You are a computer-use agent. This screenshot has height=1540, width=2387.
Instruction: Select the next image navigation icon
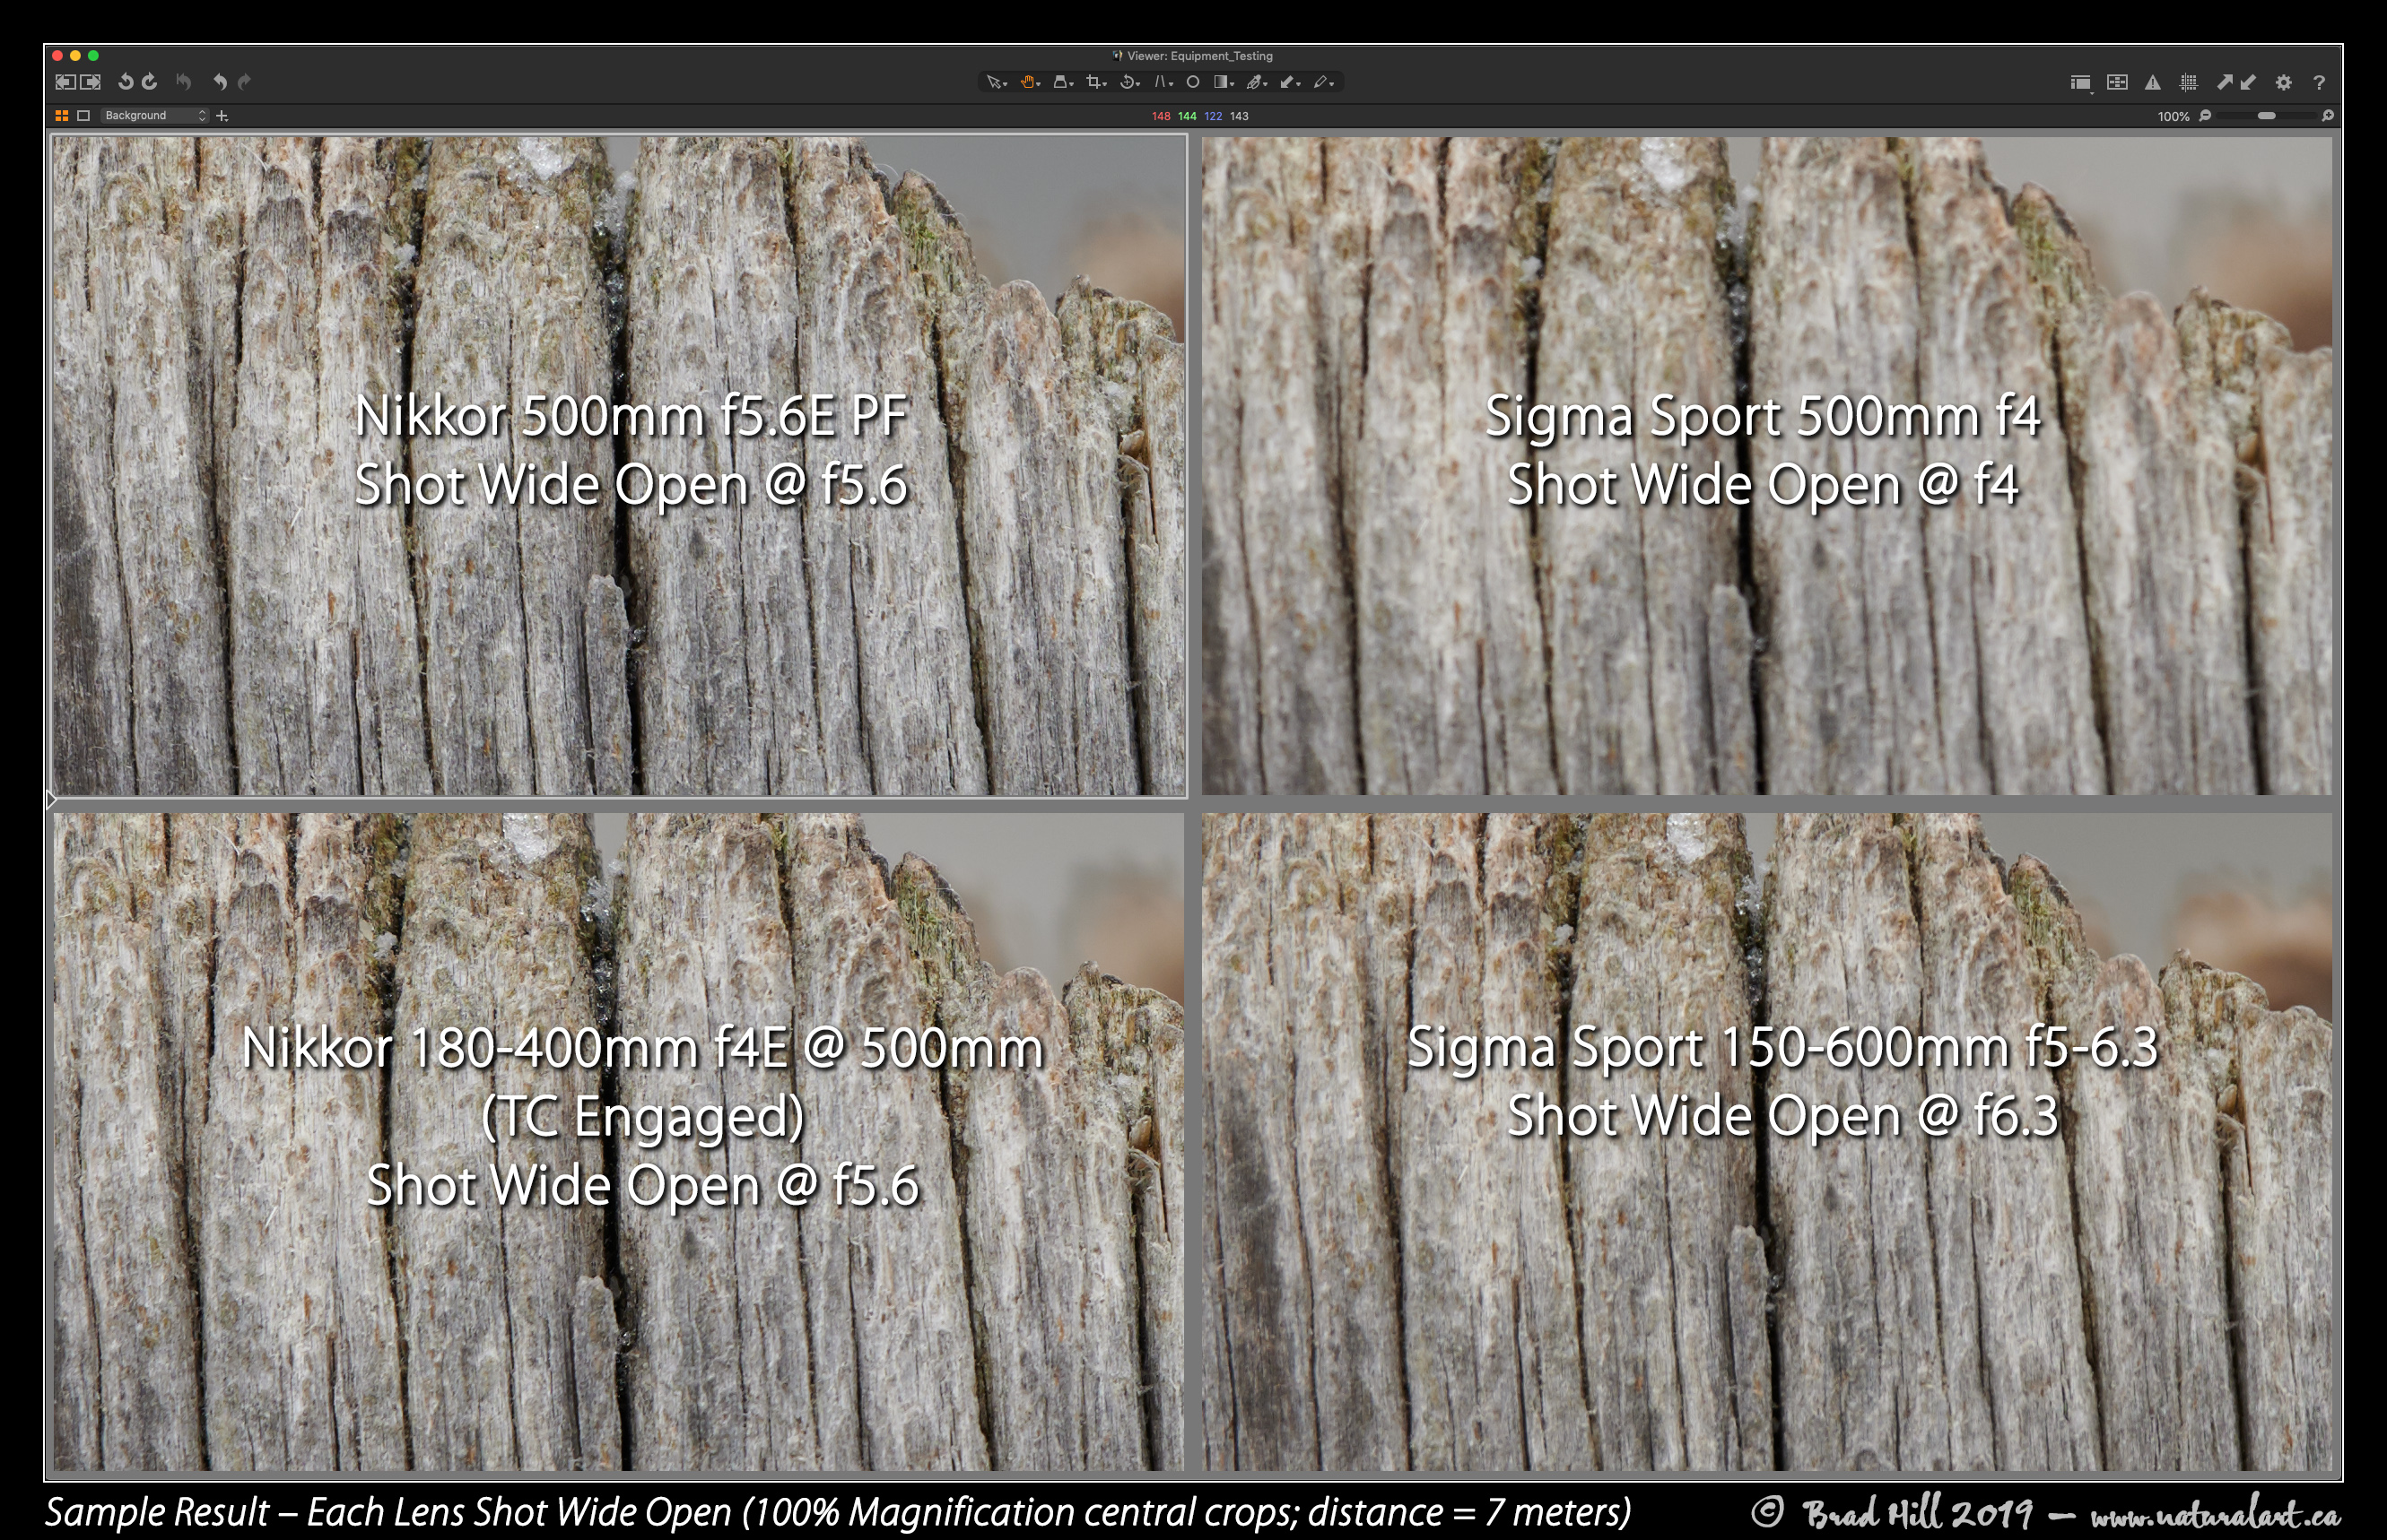pos(91,82)
